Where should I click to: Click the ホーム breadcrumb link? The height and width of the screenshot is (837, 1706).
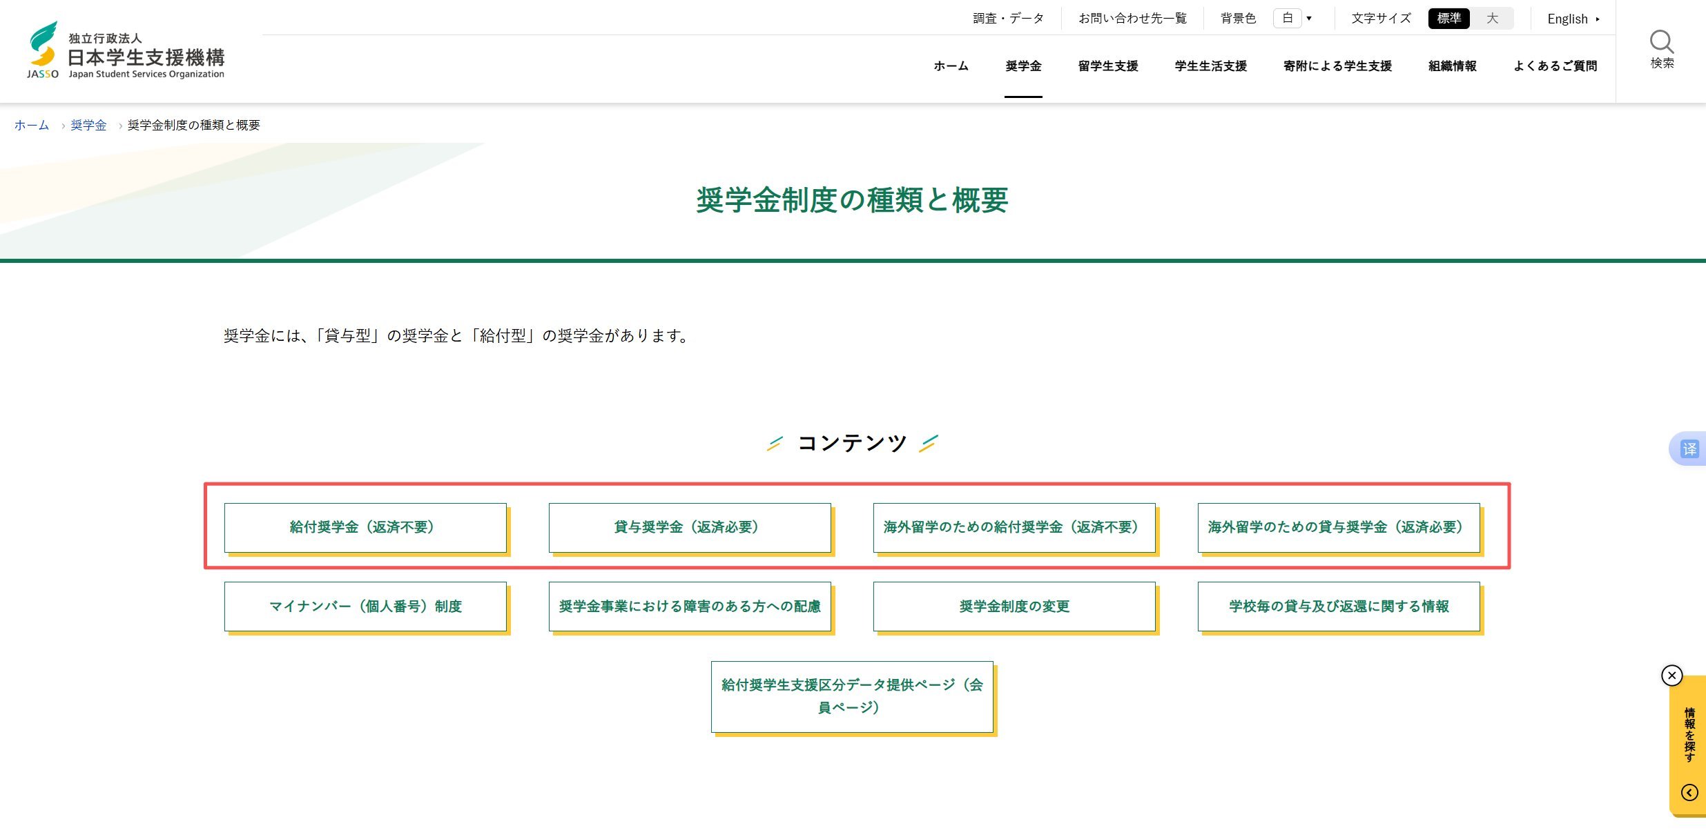(32, 125)
